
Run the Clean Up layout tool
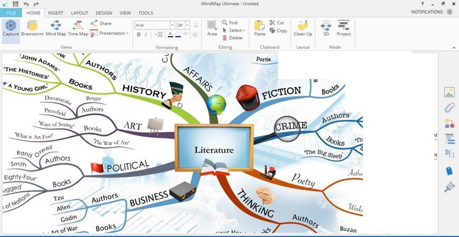303,29
